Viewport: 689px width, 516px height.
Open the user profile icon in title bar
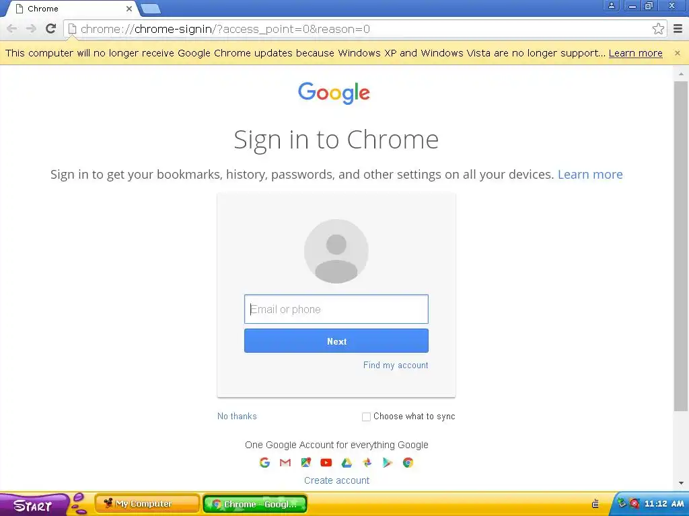611,5
